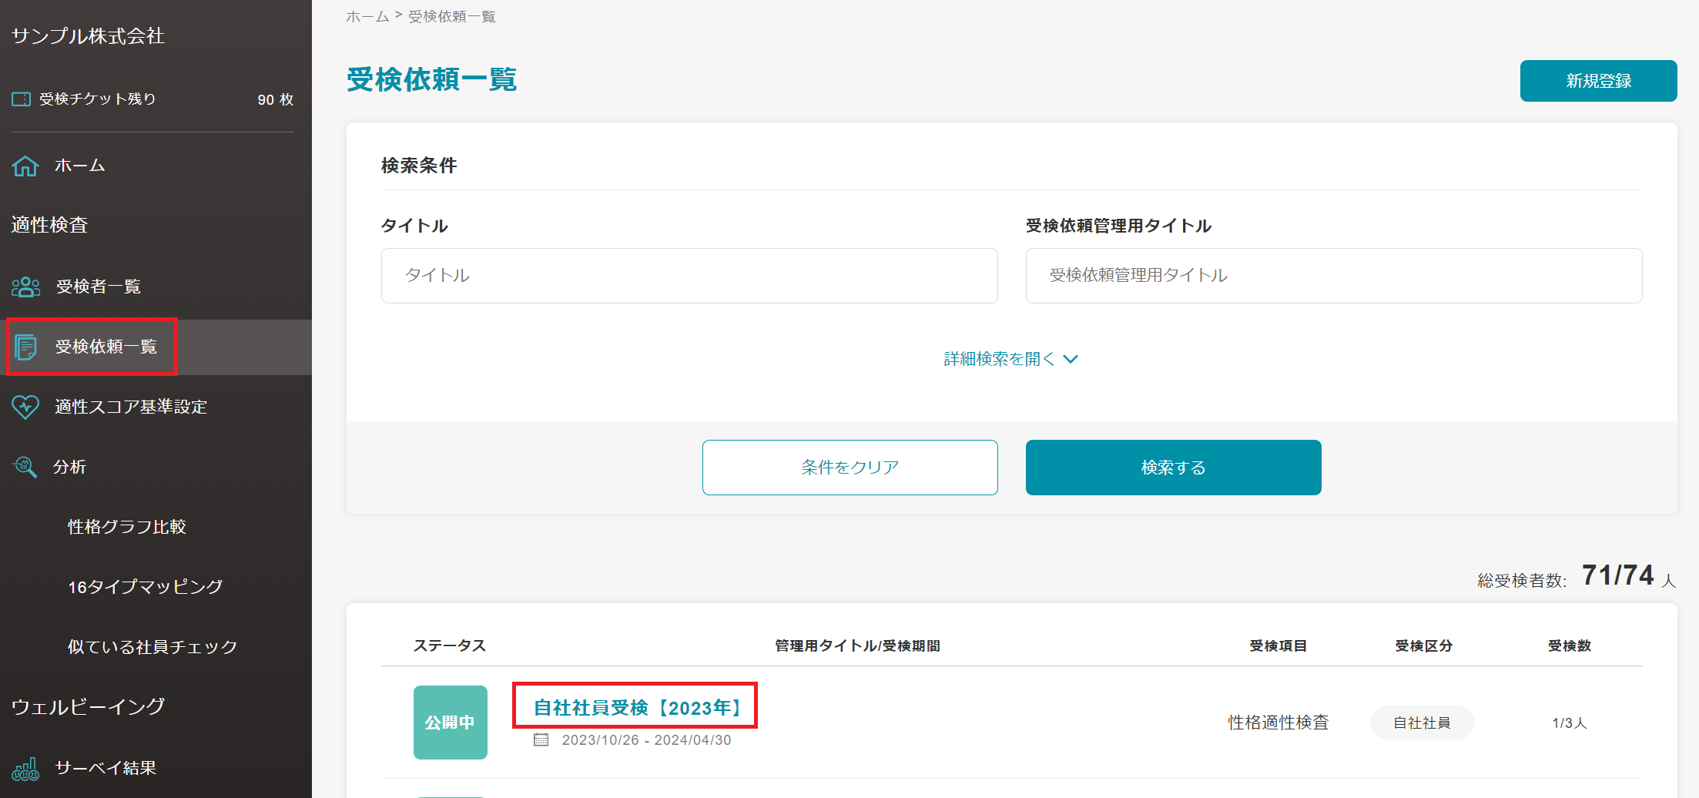Image resolution: width=1699 pixels, height=798 pixels.
Task: Navigate to ウェルビーイング section
Action: 87,705
